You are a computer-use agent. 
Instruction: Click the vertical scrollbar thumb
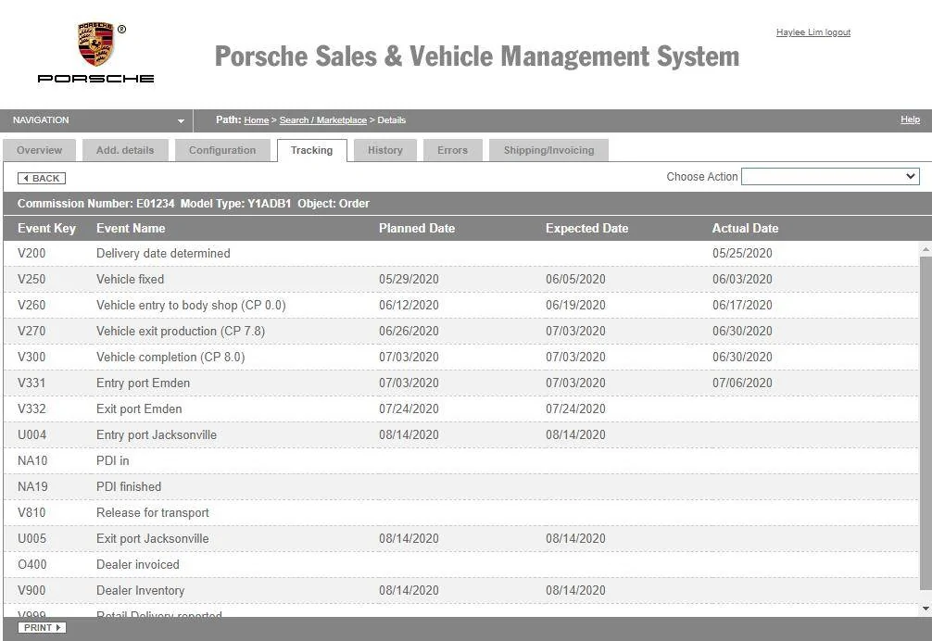(926, 423)
